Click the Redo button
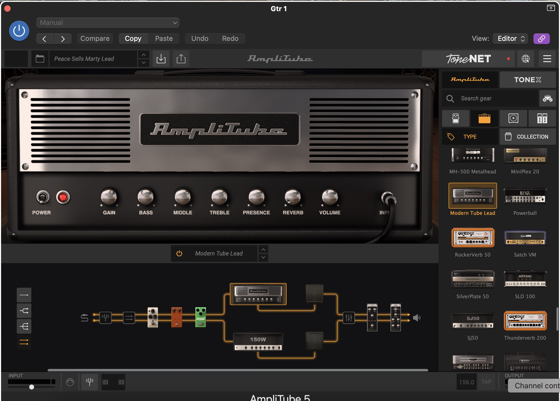Viewport: 560px width, 401px height. point(230,39)
